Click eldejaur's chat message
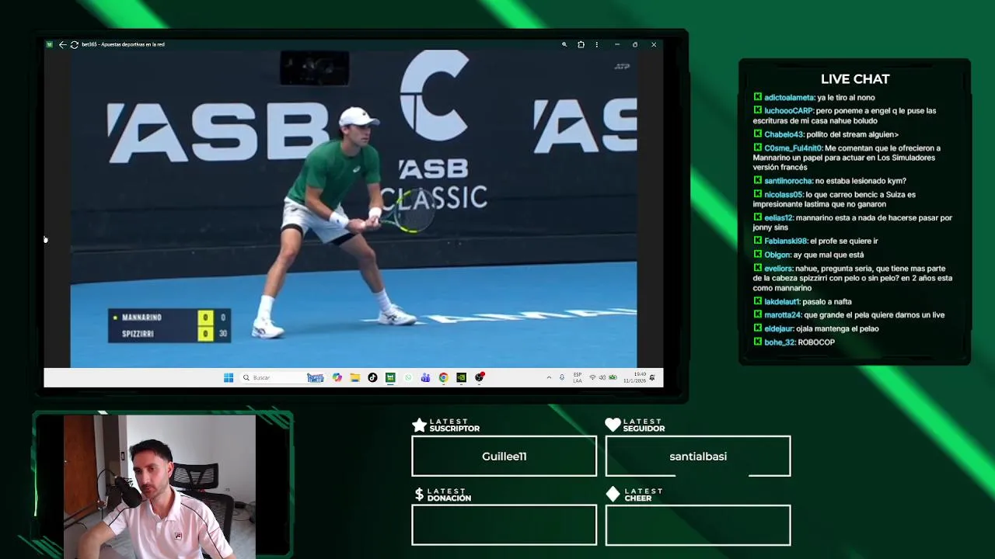The height and width of the screenshot is (559, 995). point(816,328)
